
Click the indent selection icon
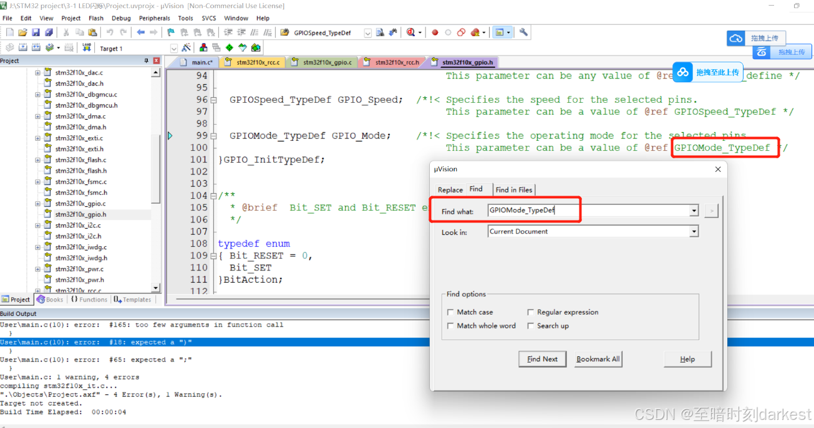pos(228,32)
